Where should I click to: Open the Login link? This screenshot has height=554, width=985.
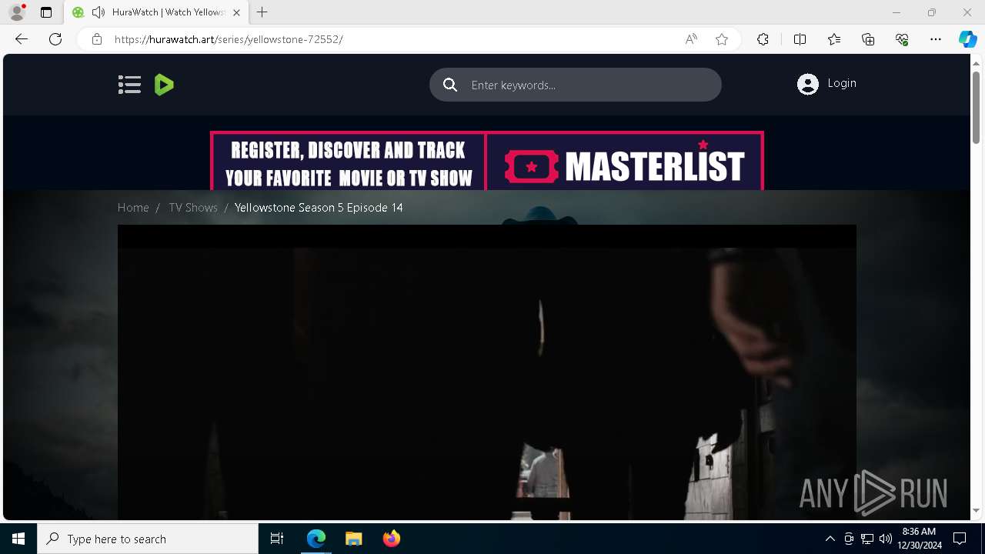click(842, 83)
